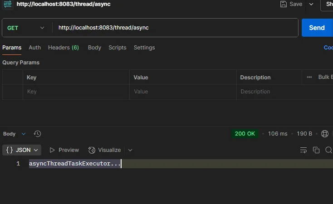
Task: Click the Key column header
Action: coord(32,78)
